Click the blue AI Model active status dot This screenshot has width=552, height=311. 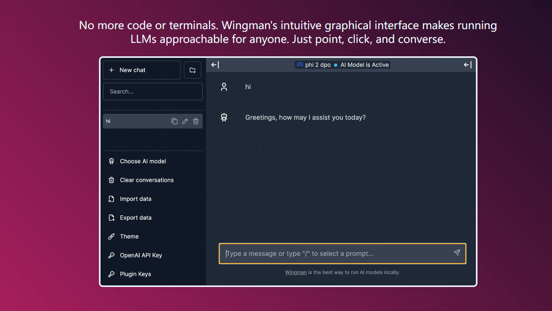(x=335, y=65)
